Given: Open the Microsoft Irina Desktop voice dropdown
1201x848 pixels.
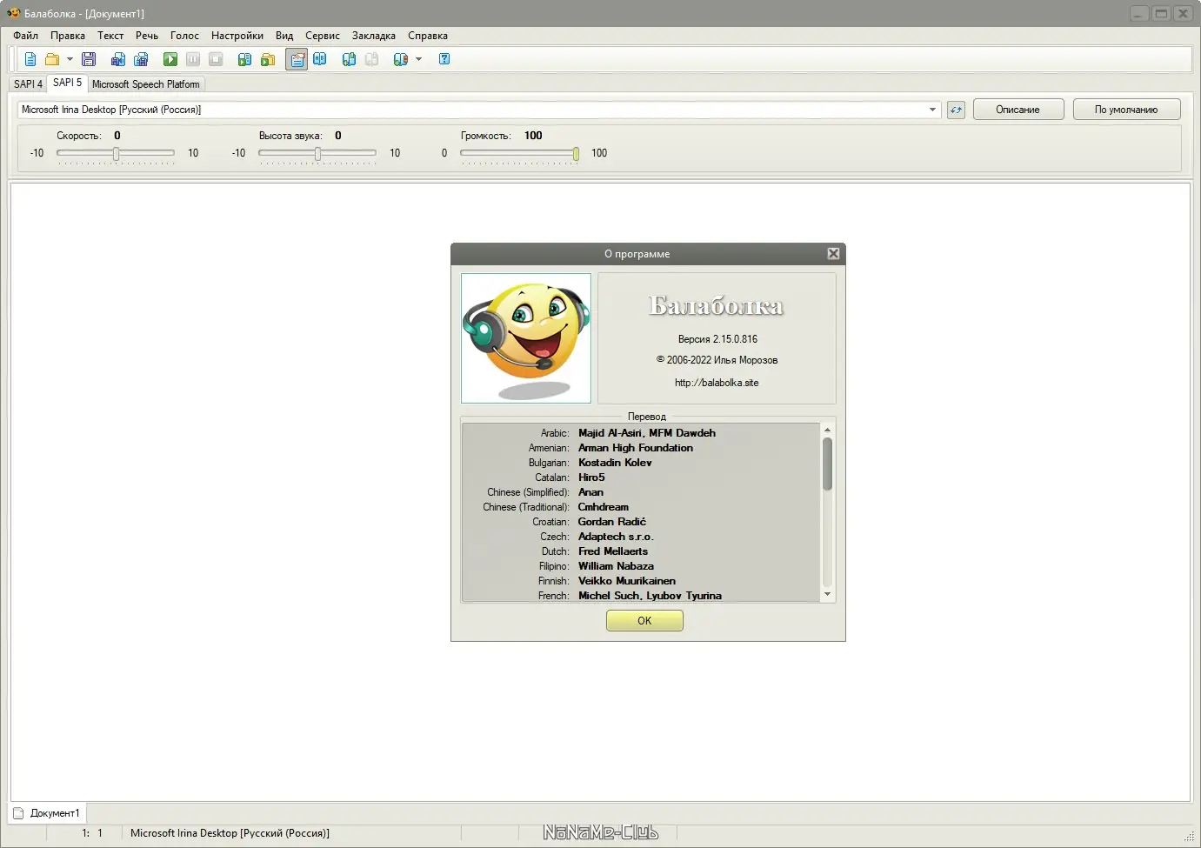Looking at the screenshot, I should pos(479,110).
